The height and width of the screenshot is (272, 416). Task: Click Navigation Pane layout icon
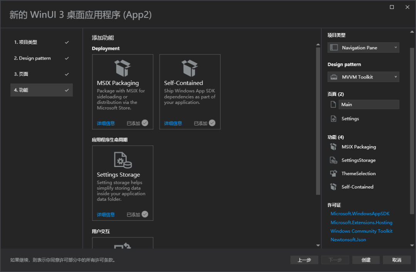(334, 47)
